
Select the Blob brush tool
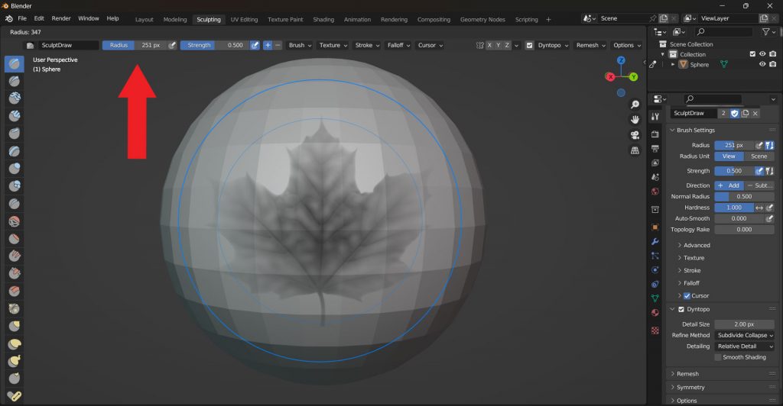[15, 185]
